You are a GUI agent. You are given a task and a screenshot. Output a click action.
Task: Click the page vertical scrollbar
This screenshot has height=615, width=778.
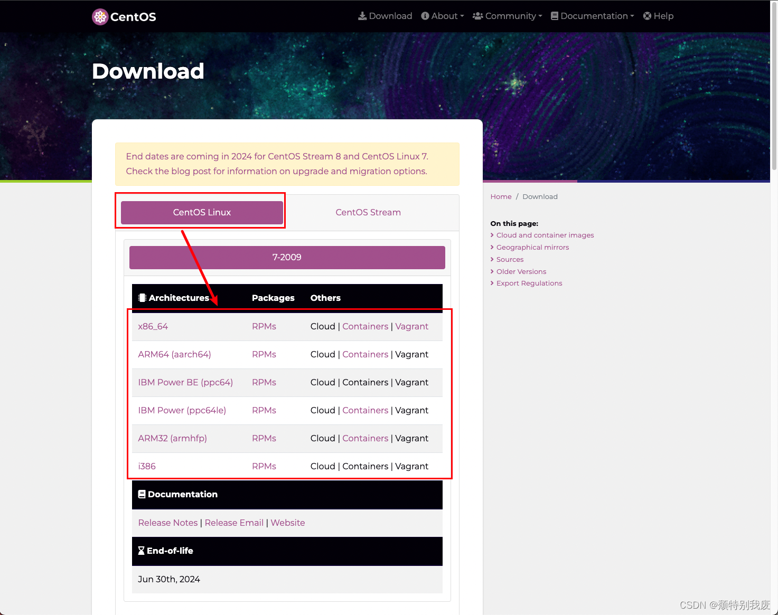774,87
